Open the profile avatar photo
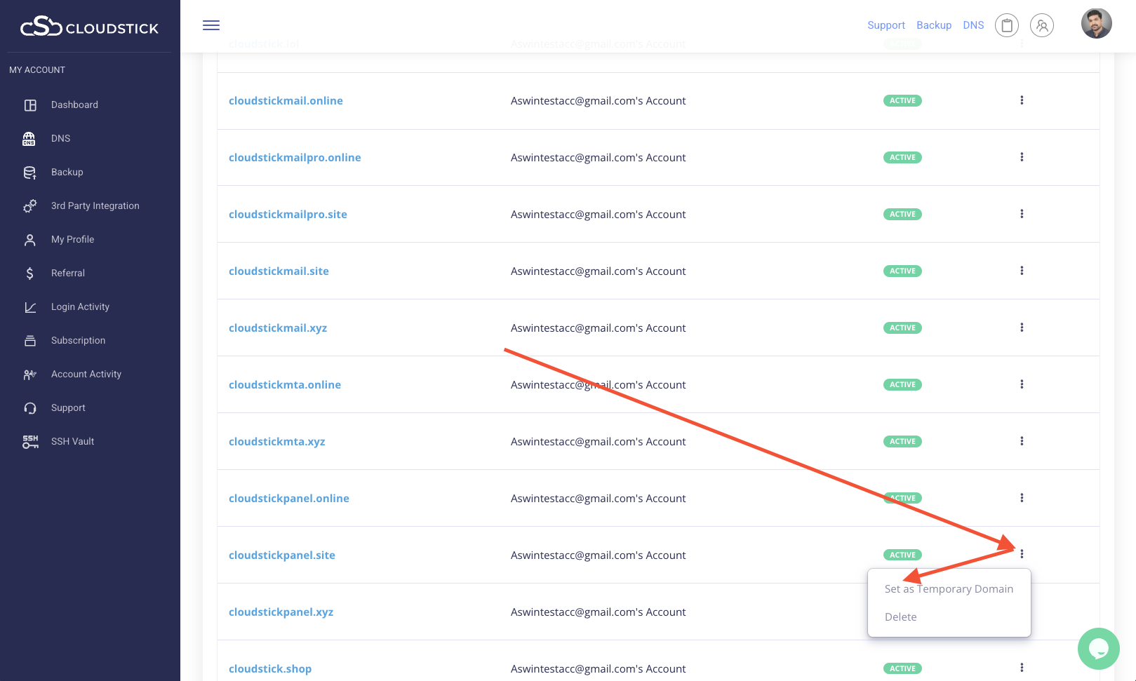The height and width of the screenshot is (681, 1136). (x=1096, y=24)
